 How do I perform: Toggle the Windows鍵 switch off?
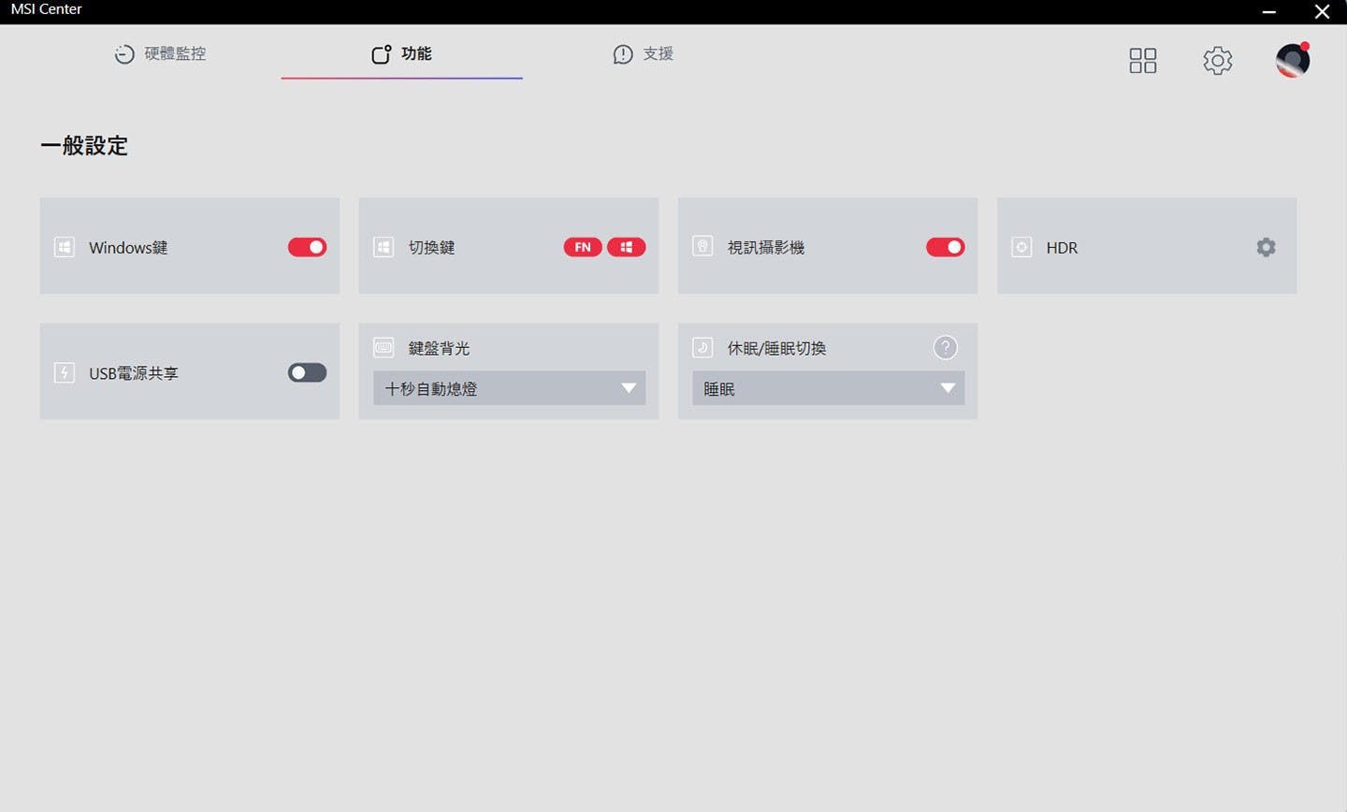pyautogui.click(x=307, y=247)
